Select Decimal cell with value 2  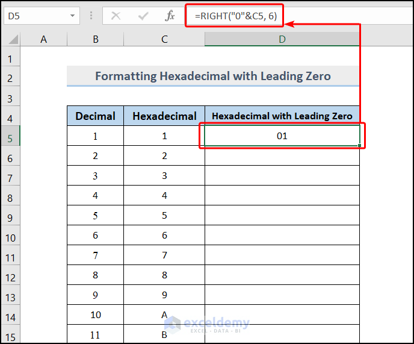[x=95, y=155]
